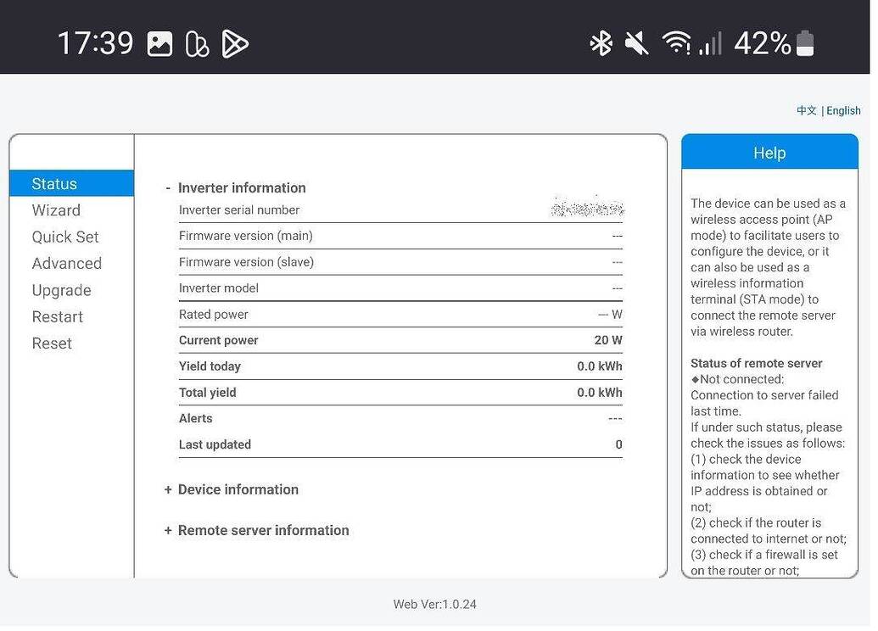The width and height of the screenshot is (878, 631).
Task: Open the Wizard menu item
Action: click(56, 210)
